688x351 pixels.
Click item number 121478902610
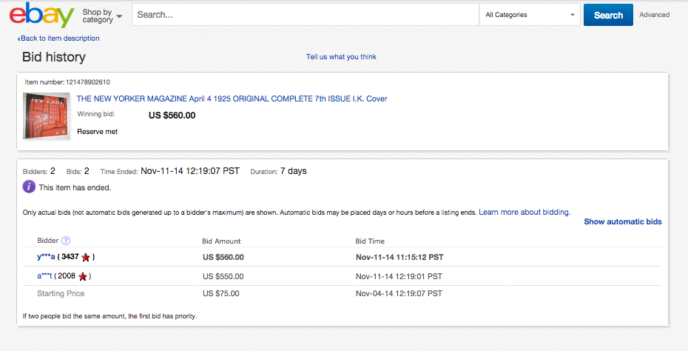(88, 82)
